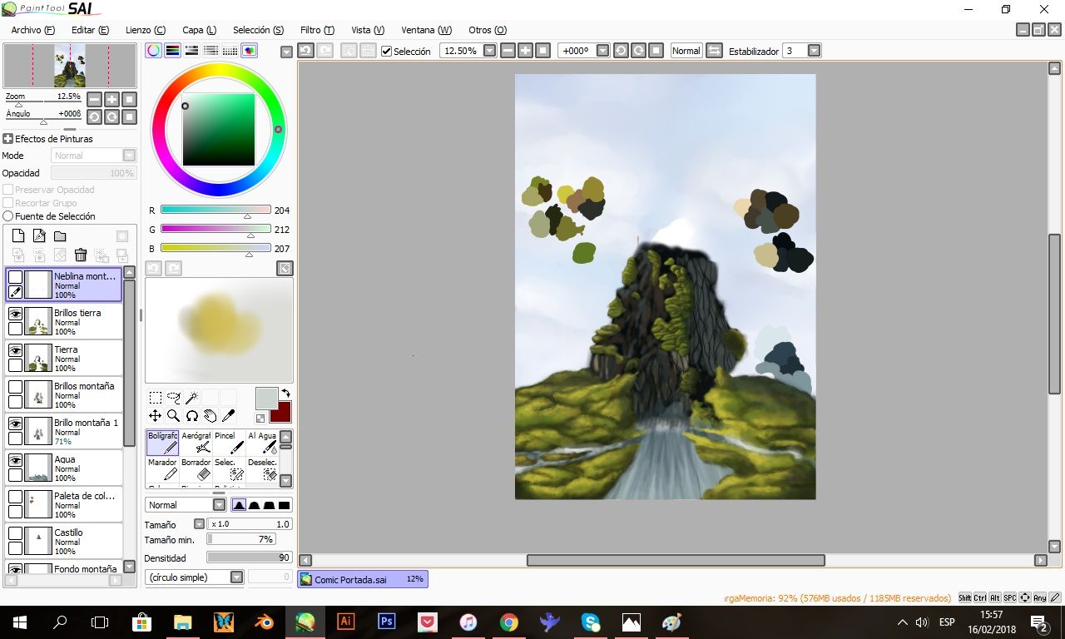
Task: Adjust the Densitidad slider
Action: 249,557
